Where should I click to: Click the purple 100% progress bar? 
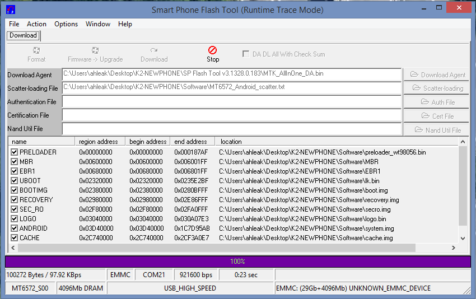pos(237,261)
